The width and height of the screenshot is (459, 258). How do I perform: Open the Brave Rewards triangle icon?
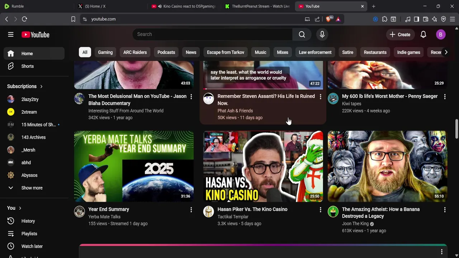[338, 19]
